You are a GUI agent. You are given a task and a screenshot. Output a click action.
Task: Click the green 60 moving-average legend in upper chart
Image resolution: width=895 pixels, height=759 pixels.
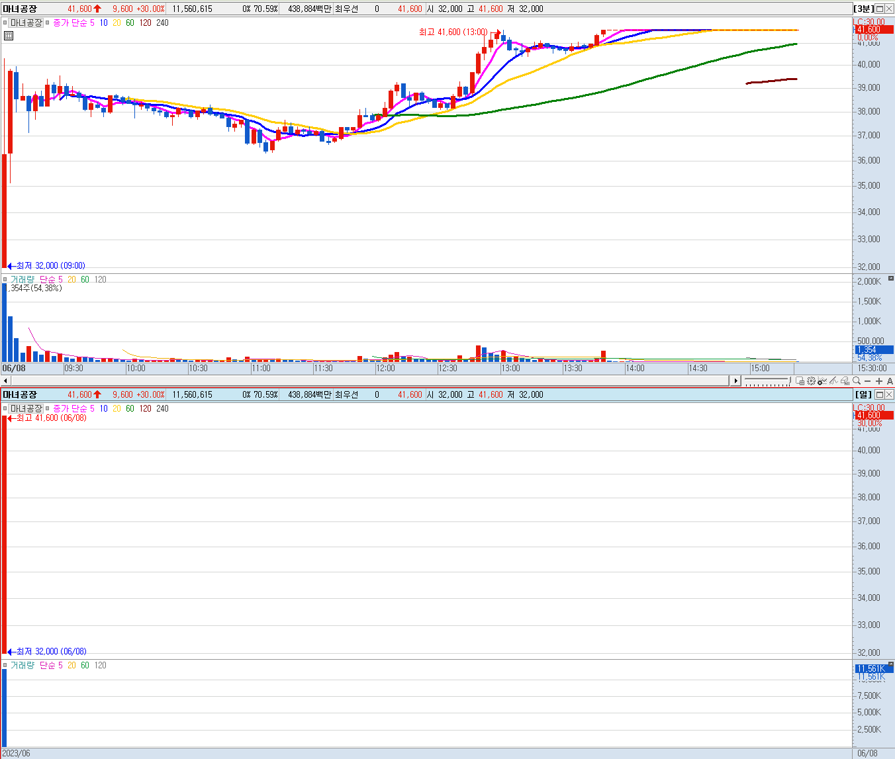130,22
